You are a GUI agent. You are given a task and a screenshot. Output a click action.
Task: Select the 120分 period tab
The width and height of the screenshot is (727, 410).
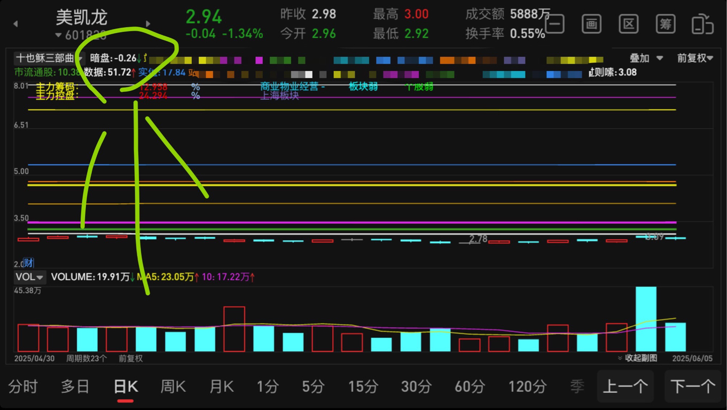pos(527,387)
